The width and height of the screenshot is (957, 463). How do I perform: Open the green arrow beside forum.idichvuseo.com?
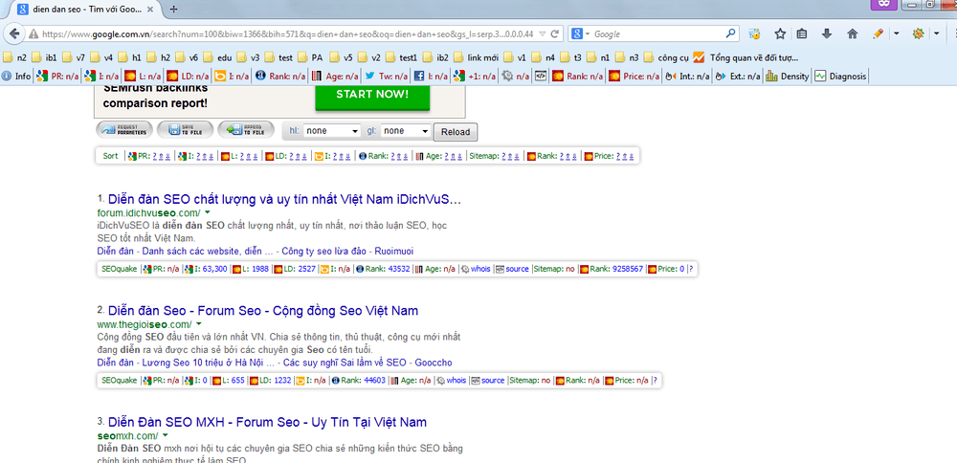[x=208, y=212]
